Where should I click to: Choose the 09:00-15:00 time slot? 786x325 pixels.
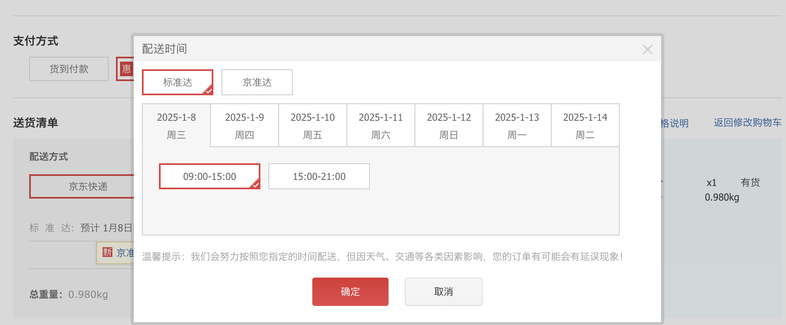pos(210,176)
